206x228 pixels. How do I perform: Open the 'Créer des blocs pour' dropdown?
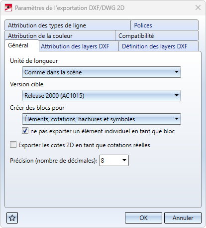pyautogui.click(x=102, y=119)
